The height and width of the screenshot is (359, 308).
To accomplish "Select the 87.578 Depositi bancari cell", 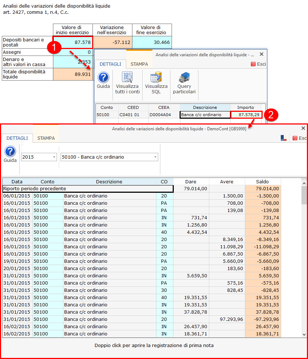I will pos(73,42).
